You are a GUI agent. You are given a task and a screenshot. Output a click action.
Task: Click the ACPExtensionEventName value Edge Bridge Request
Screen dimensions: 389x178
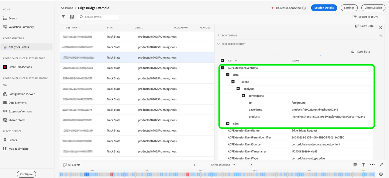304,131
